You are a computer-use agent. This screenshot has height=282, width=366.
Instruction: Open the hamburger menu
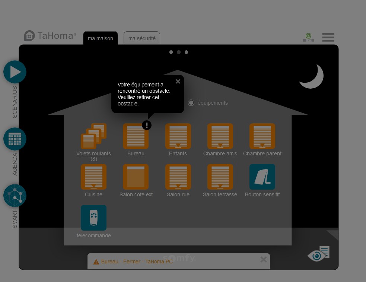tap(328, 37)
